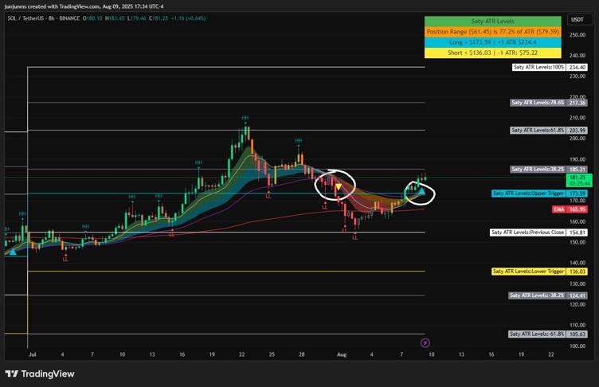Click the Jul label on the time axis
This screenshot has height=387, width=599.
click(x=32, y=354)
